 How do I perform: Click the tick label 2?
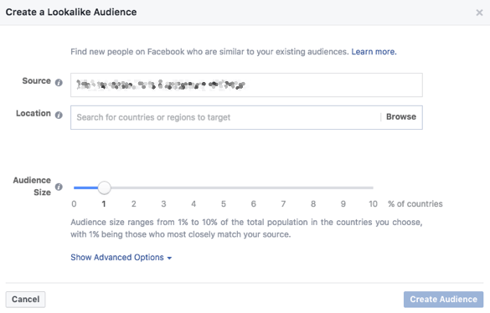[x=134, y=204]
